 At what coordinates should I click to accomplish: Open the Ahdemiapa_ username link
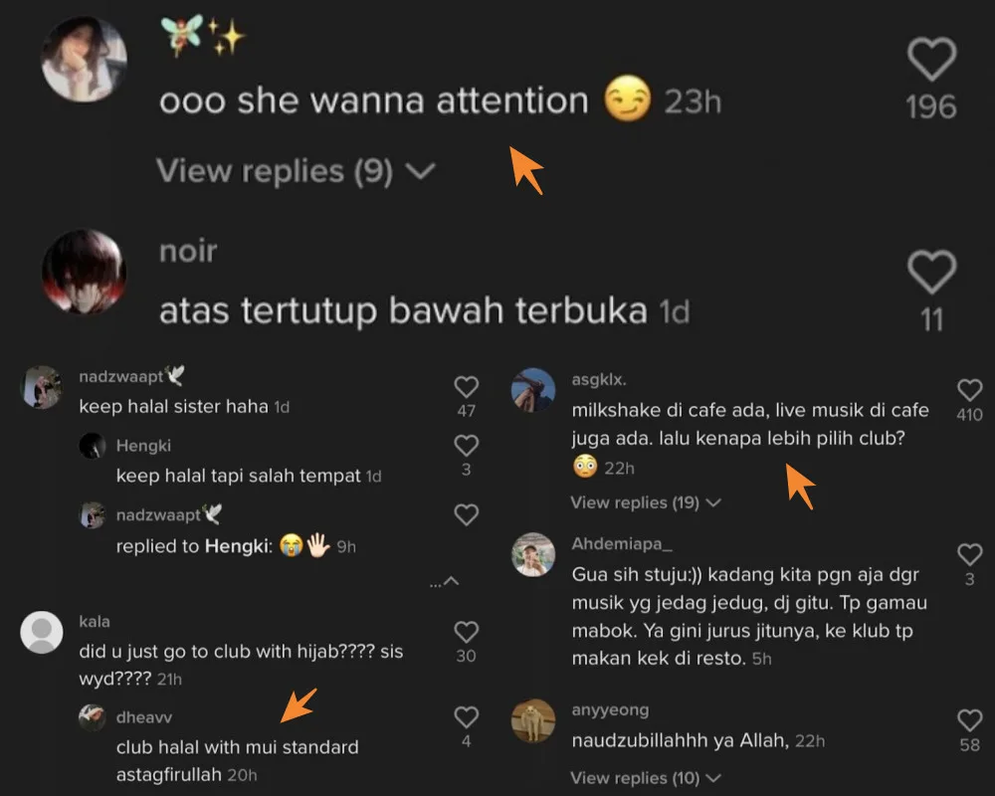622,544
